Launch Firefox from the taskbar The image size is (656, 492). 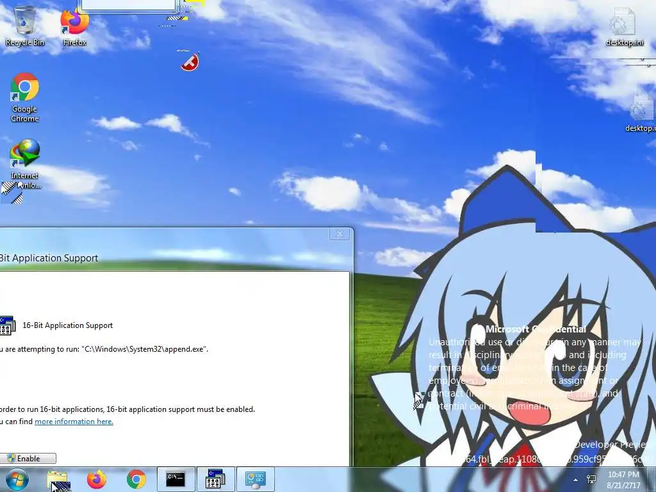coord(97,479)
